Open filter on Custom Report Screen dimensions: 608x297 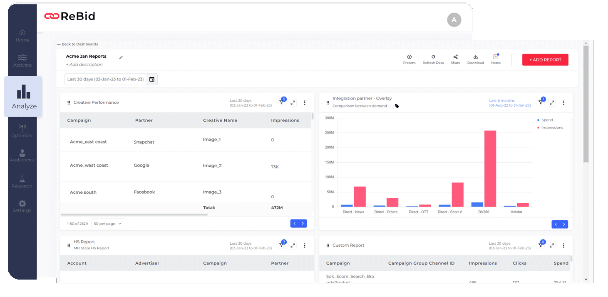pyautogui.click(x=541, y=245)
